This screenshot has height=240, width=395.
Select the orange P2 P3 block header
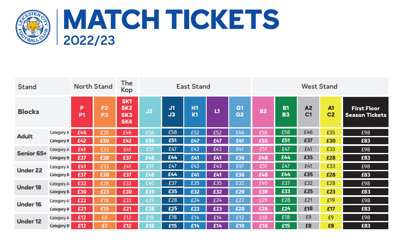point(104,112)
